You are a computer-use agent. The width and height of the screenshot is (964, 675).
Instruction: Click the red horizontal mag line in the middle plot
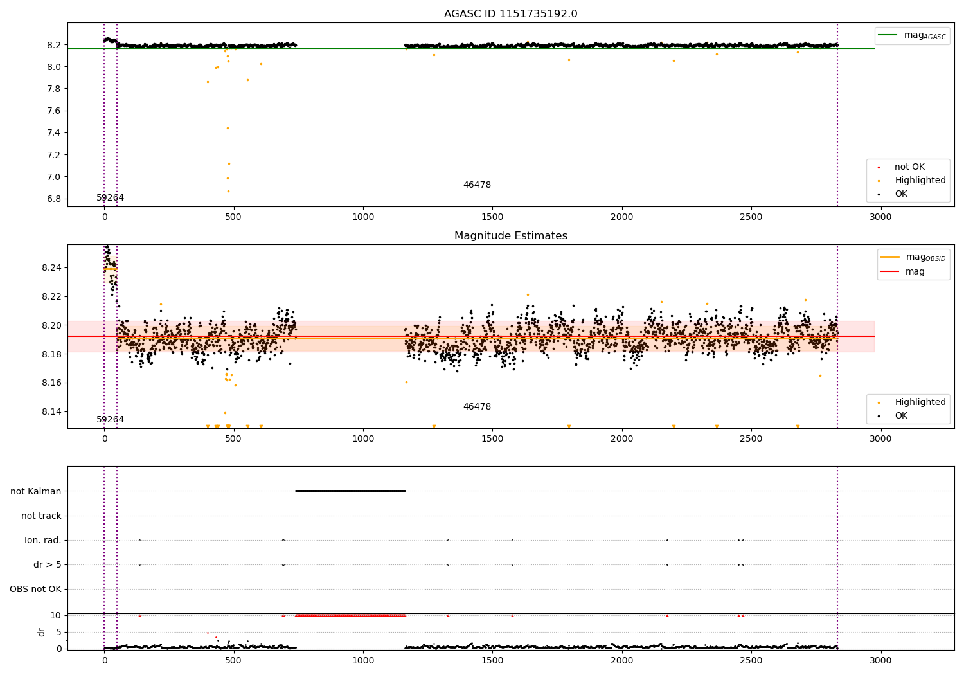pyautogui.click(x=471, y=336)
